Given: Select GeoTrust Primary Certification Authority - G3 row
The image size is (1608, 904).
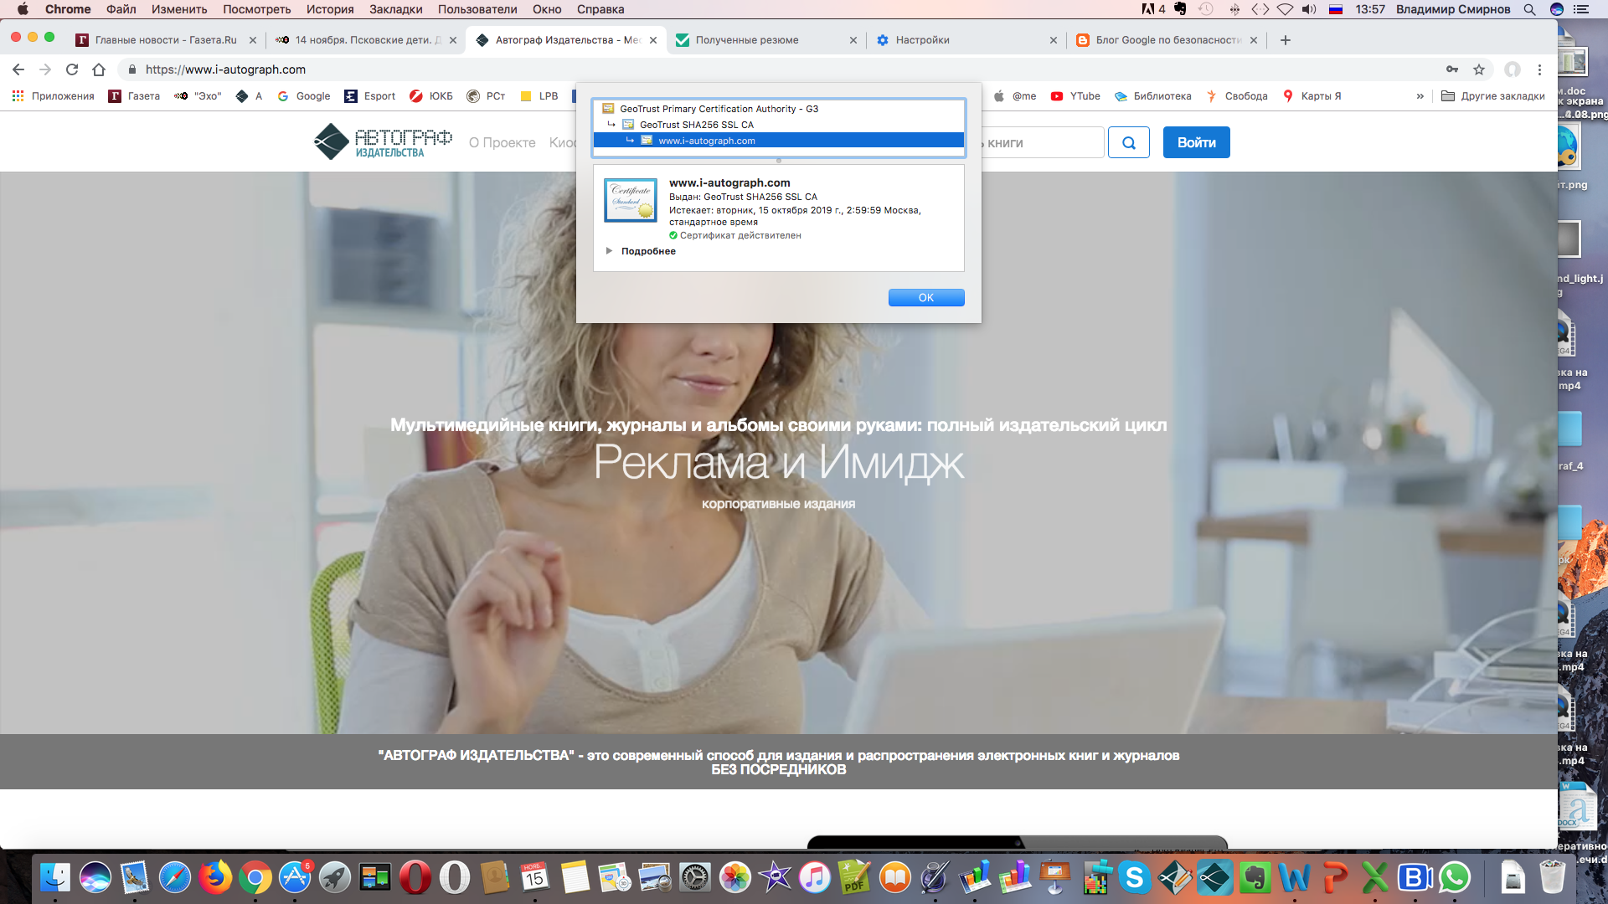Looking at the screenshot, I should 778,109.
